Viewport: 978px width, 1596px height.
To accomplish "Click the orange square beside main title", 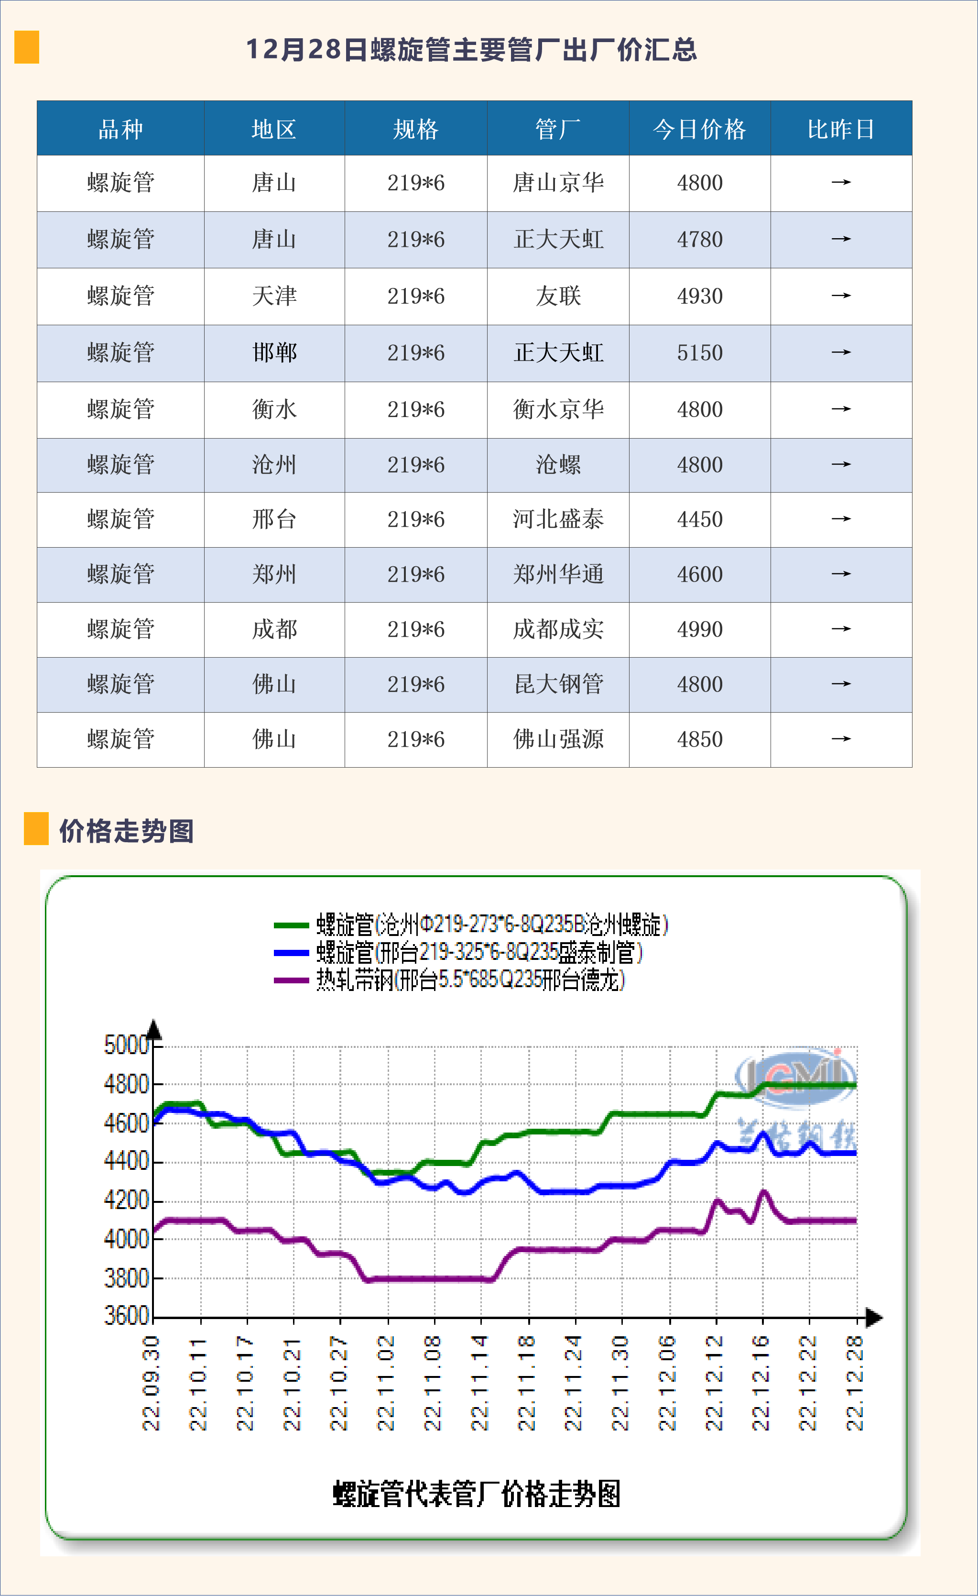I will [27, 47].
